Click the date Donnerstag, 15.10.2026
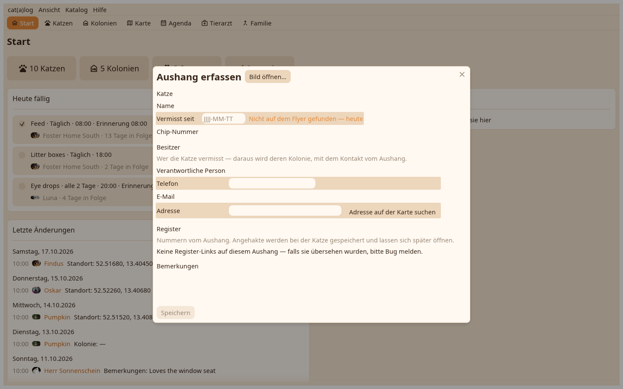Viewport: 623px width, 389px height. click(x=48, y=278)
